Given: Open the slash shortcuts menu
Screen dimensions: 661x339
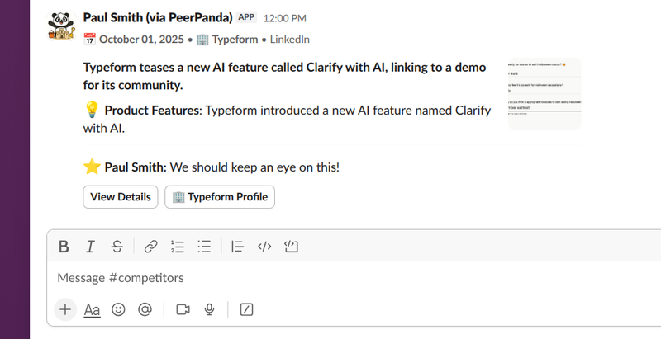Looking at the screenshot, I should coord(246,309).
